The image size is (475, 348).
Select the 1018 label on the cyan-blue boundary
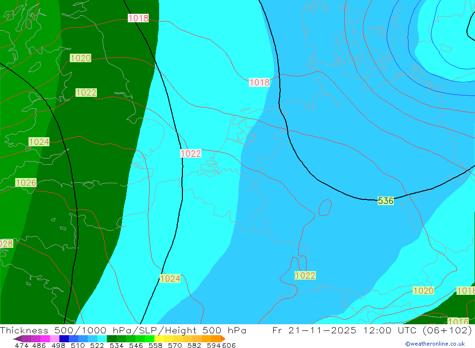tap(259, 83)
